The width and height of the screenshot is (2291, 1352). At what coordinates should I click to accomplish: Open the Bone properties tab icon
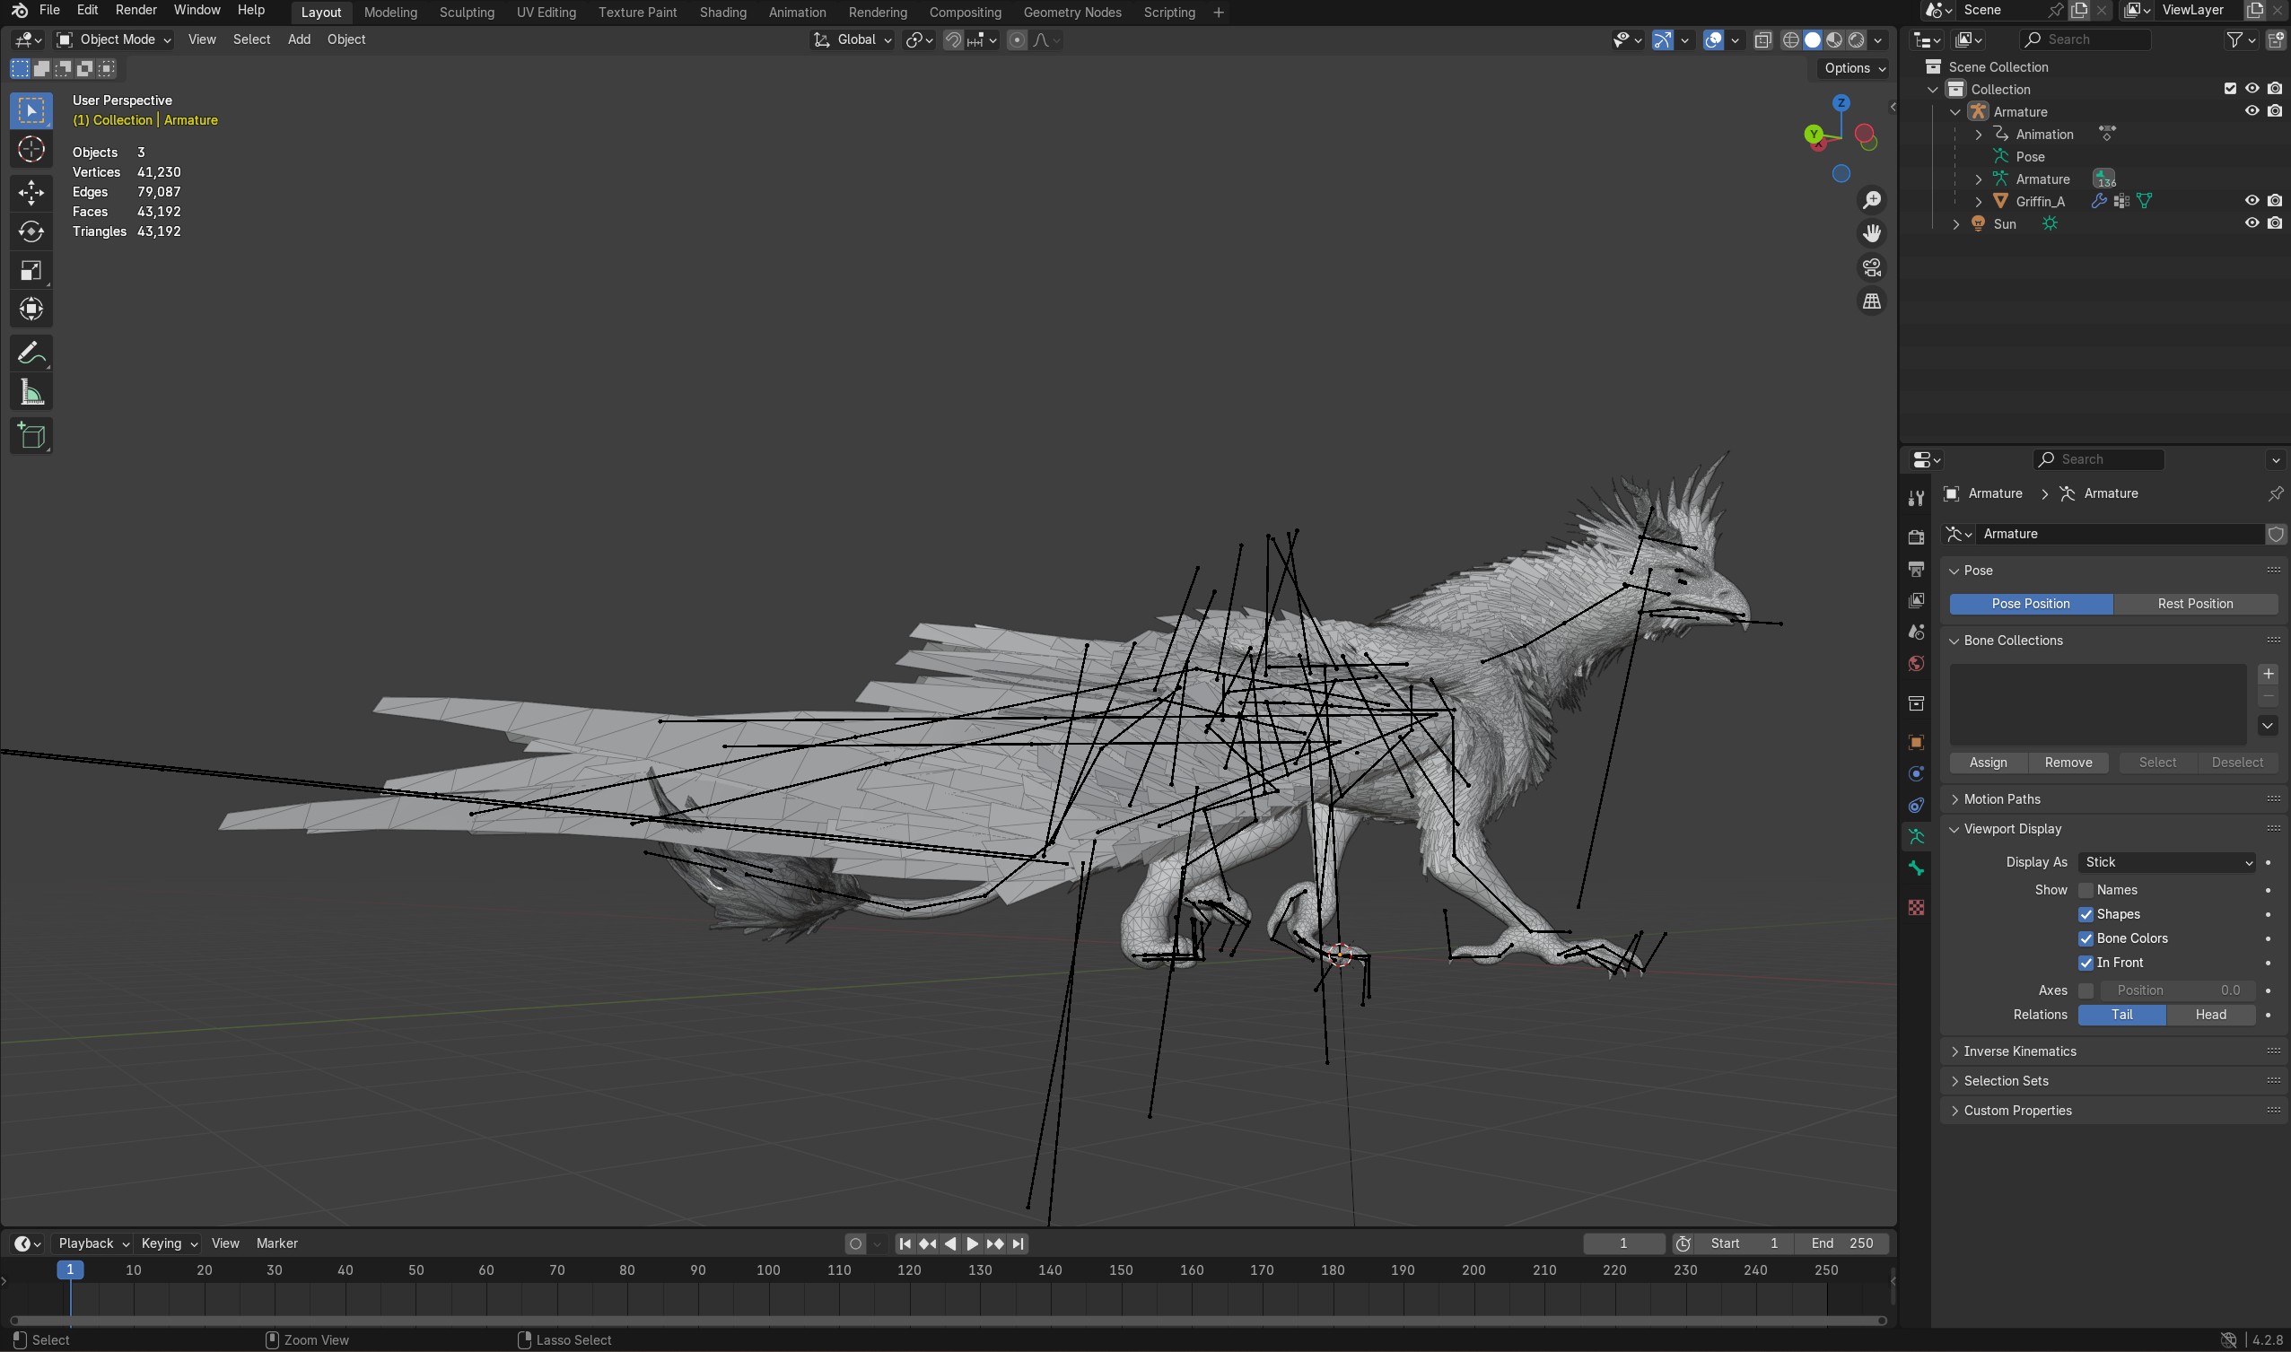click(1916, 868)
